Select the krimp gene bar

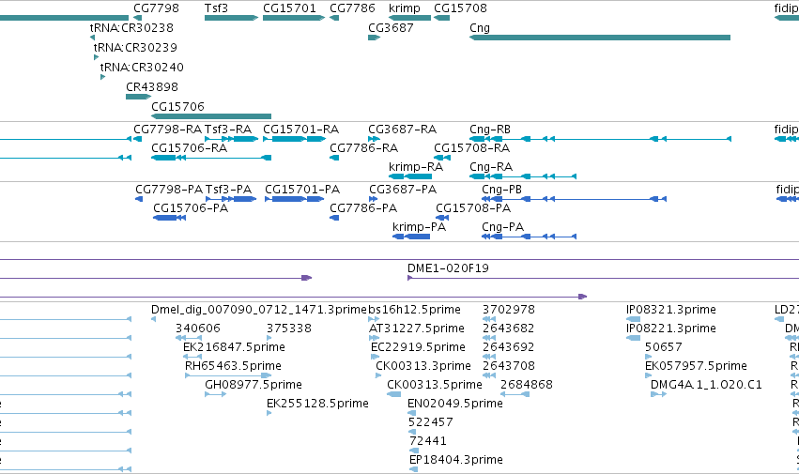pos(409,18)
